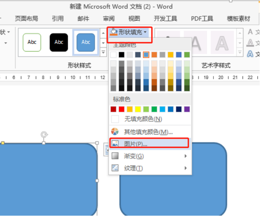This screenshot has height=216, width=260.
Task: Select the black filled Abc shape style
Action: (59, 43)
